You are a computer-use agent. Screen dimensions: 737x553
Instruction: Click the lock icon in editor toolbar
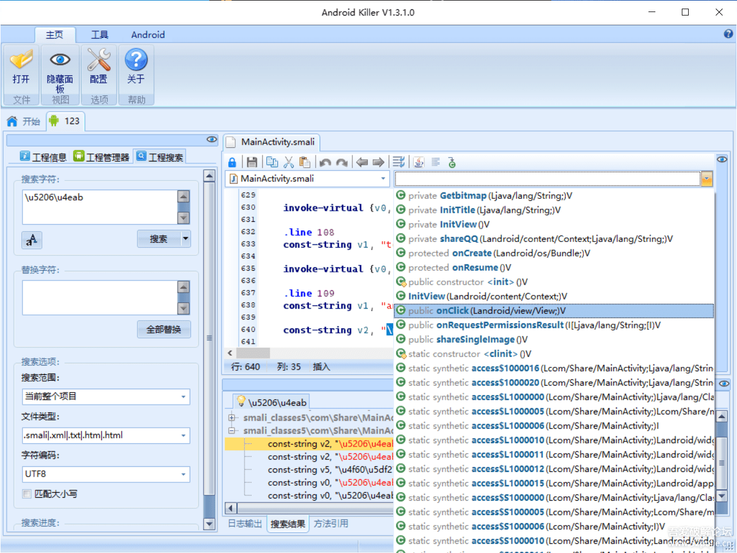coord(232,162)
